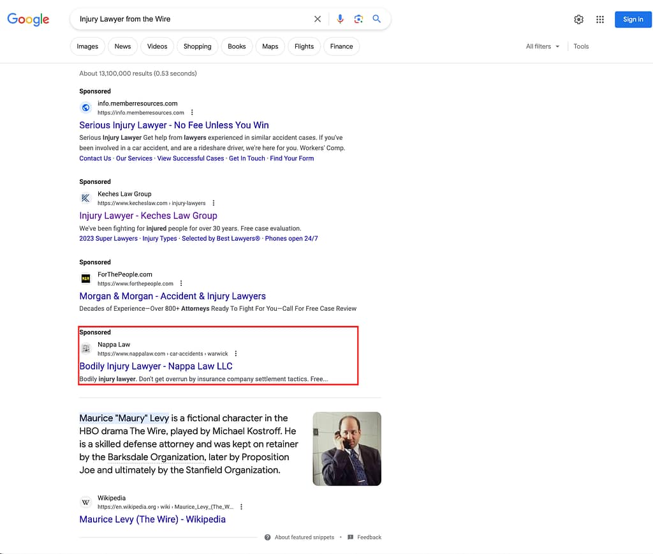Viewport: 653px width, 554px height.
Task: Click the kecheslaw.com injury-lawyers URL
Action: tap(152, 203)
